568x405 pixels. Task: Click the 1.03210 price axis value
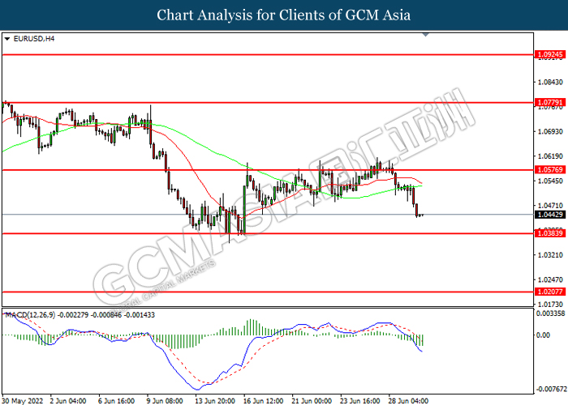click(x=550, y=255)
